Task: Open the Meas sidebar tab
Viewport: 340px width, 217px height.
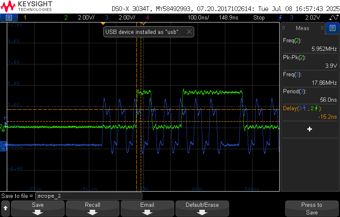Action: [303, 28]
